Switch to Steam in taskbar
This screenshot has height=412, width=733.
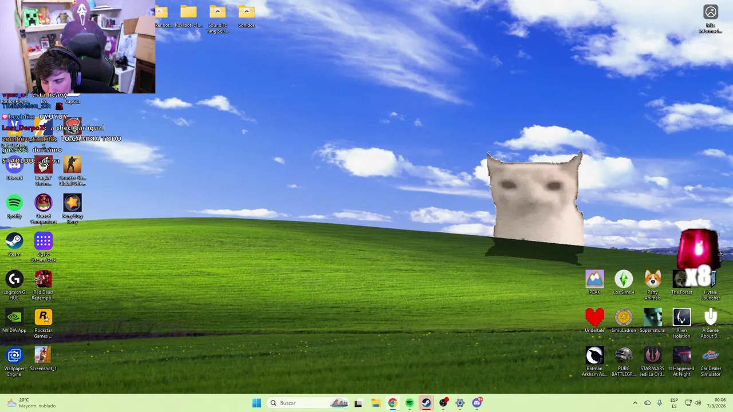pyautogui.click(x=426, y=403)
